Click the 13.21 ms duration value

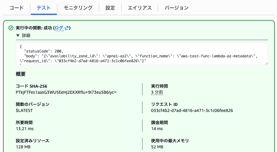click(25, 129)
